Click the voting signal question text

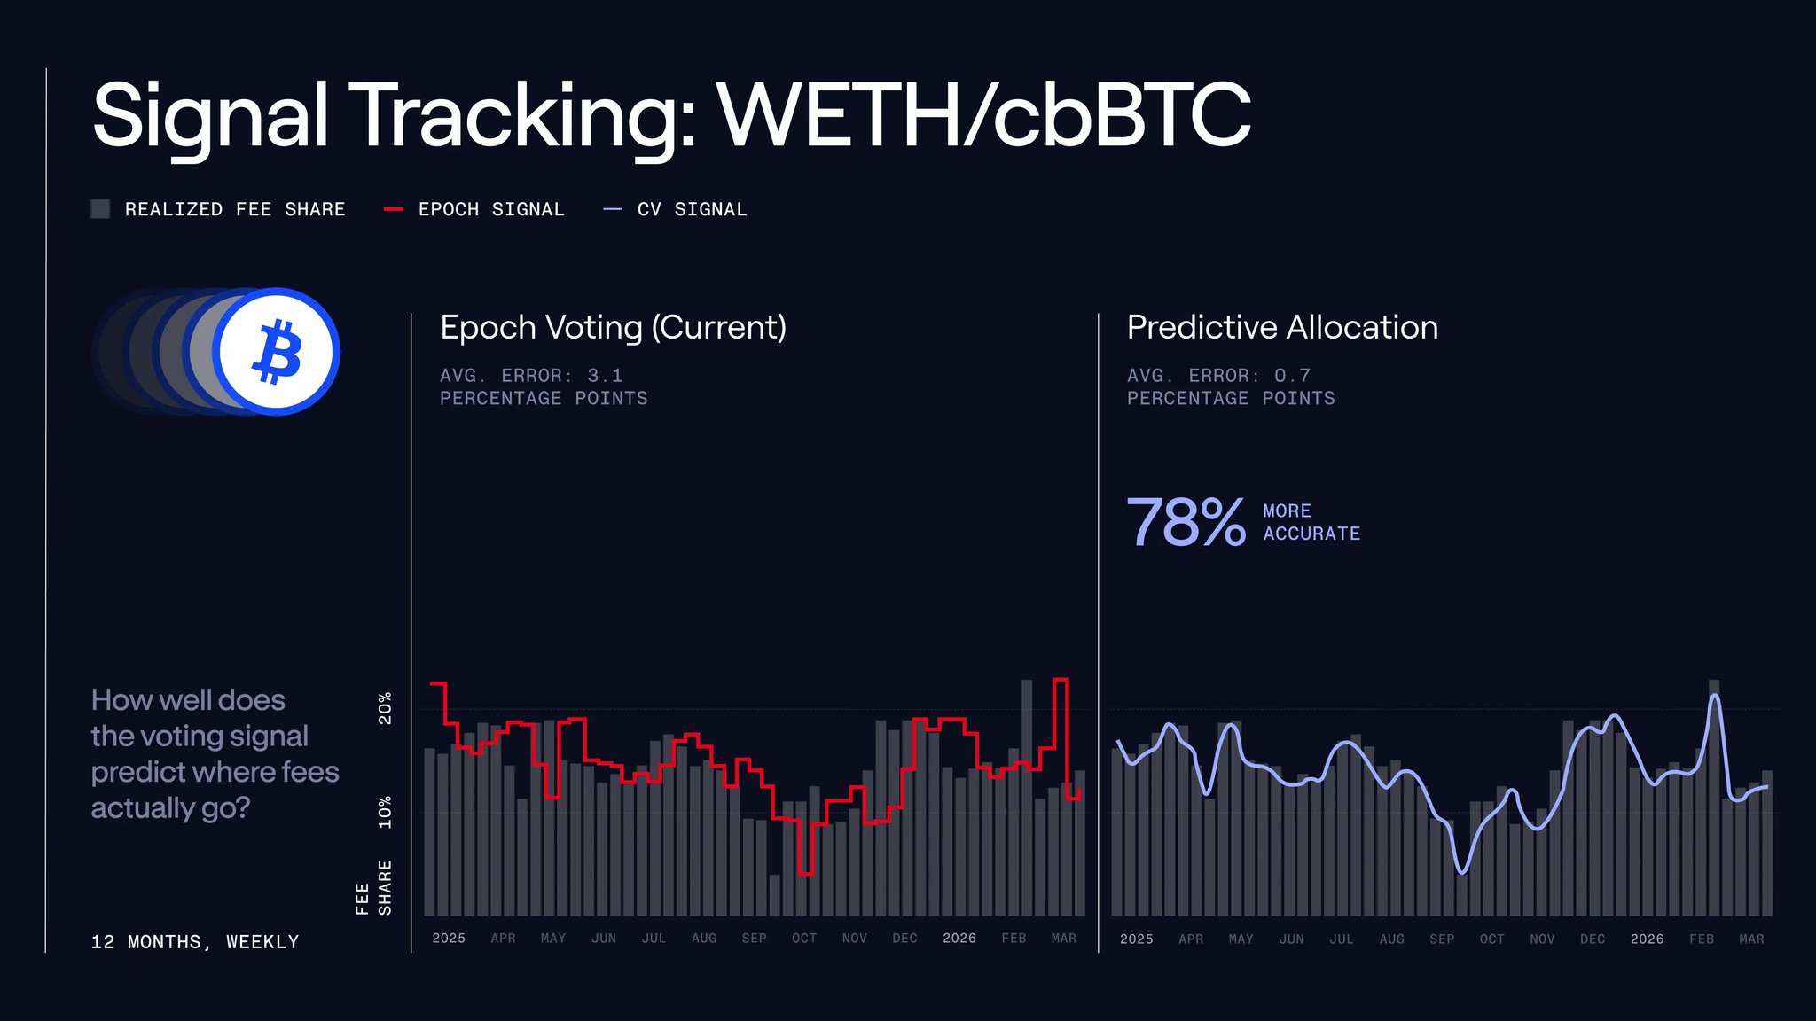(215, 753)
